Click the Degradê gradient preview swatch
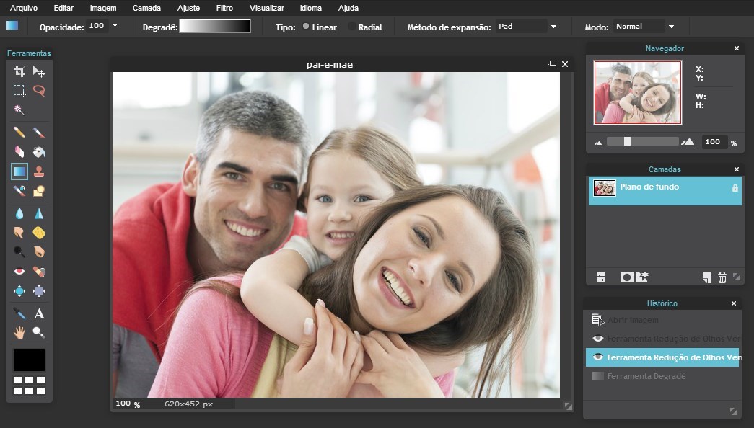The image size is (754, 428). [x=215, y=26]
